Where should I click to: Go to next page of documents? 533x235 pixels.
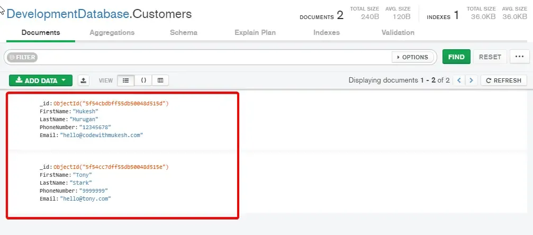471,80
